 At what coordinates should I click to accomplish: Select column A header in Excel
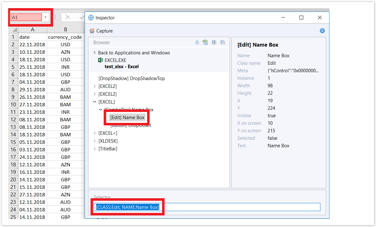tap(32, 30)
